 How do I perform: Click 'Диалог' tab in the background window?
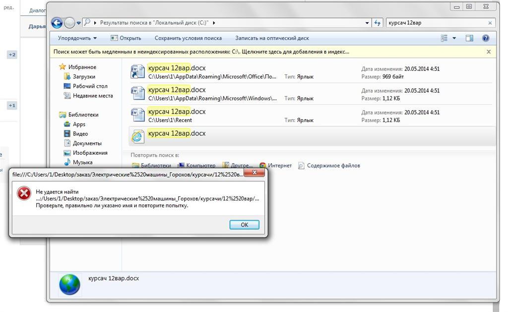(x=38, y=10)
